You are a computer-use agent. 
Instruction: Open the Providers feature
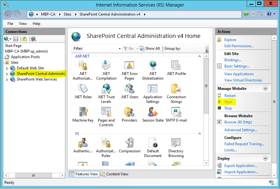130,115
